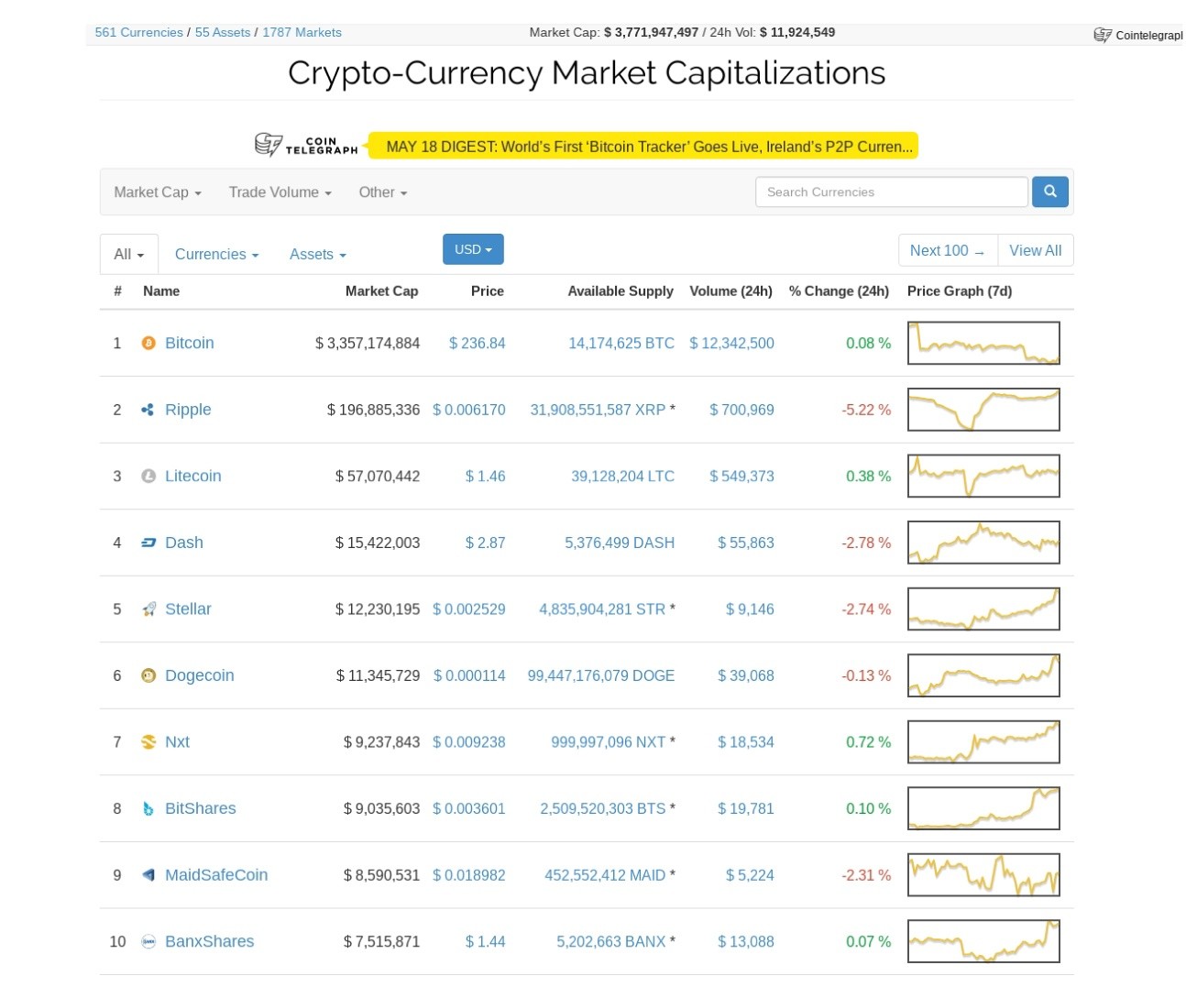1186x987 pixels.
Task: Click supply 14,174,625 BTC
Action: 621,343
